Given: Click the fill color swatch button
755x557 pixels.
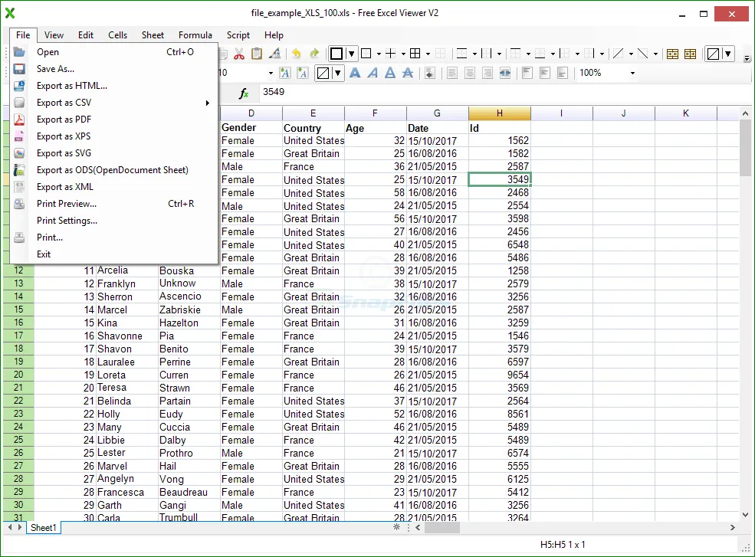Looking at the screenshot, I should point(323,74).
